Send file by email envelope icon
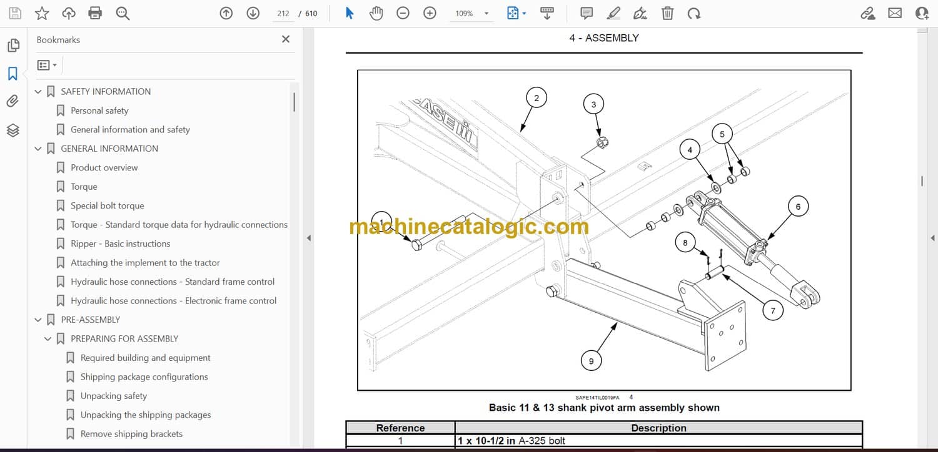The width and height of the screenshot is (938, 452). pos(895,13)
